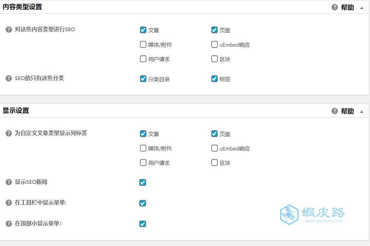This screenshot has width=370, height=246.
Task: Click help icon beside 在工具栏中显示菜单
Action: pyautogui.click(x=9, y=203)
